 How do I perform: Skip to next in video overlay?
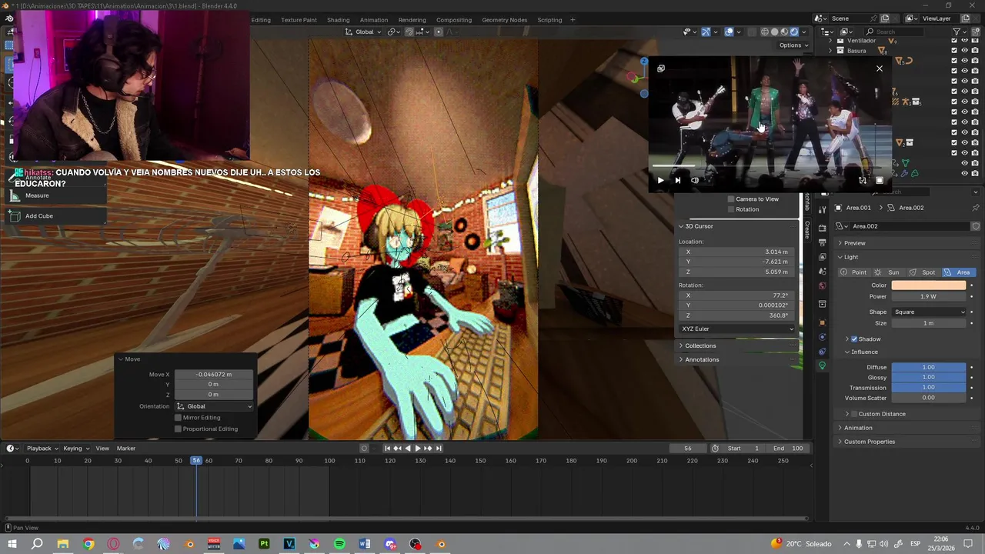click(677, 180)
